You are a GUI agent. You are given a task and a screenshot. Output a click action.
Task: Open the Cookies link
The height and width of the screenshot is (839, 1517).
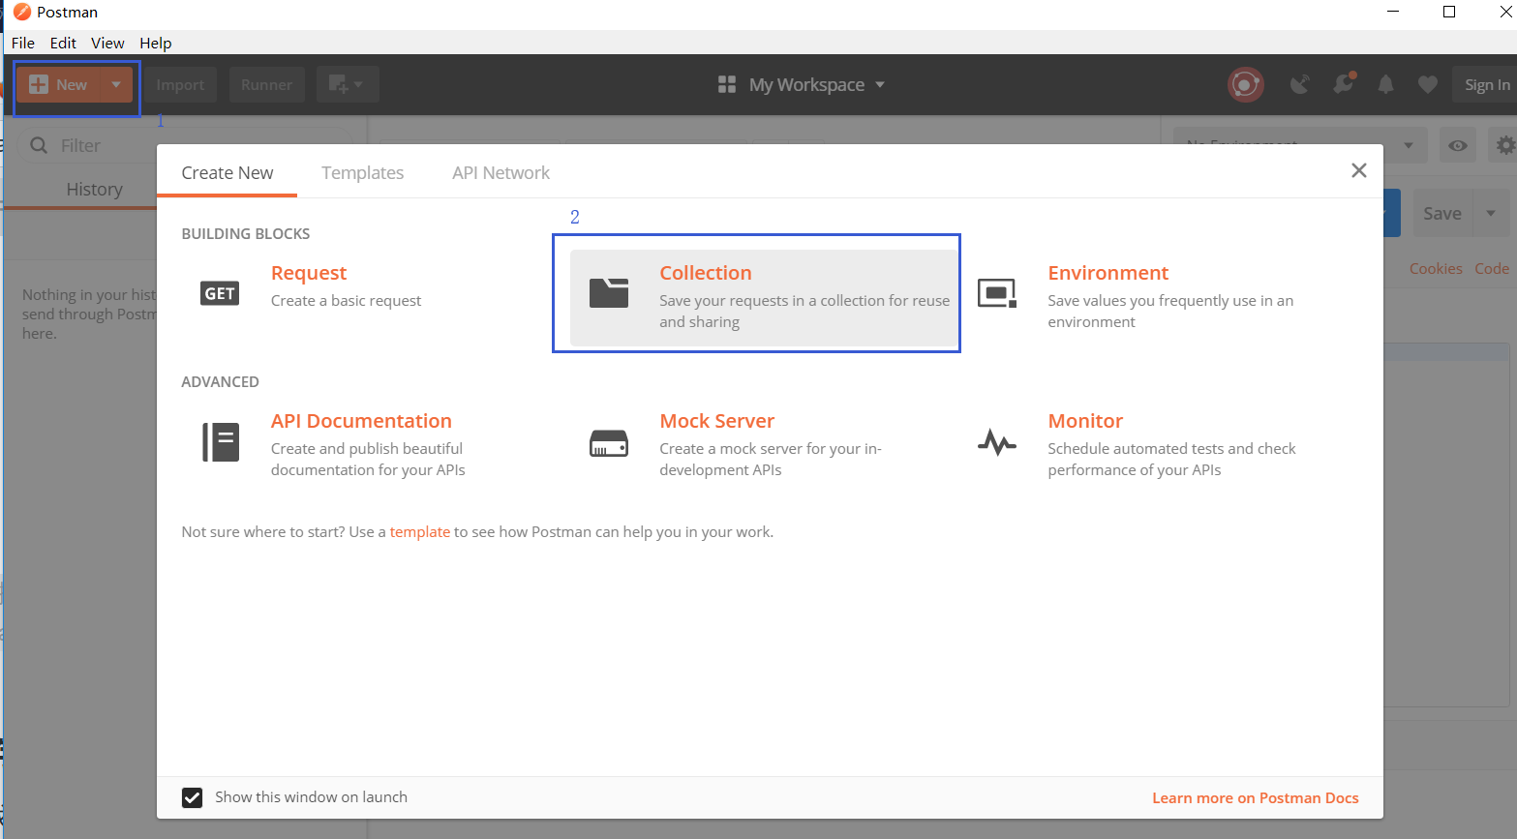click(1436, 269)
